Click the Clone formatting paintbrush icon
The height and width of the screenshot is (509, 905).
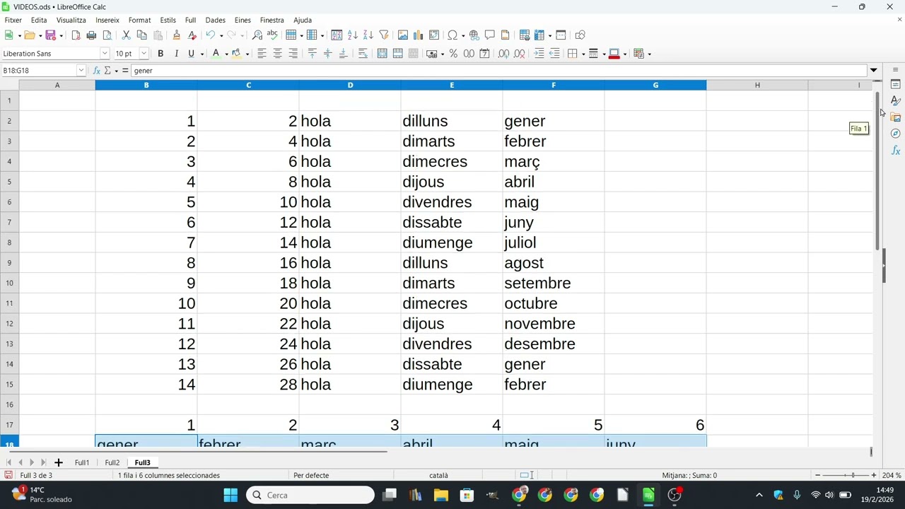176,35
